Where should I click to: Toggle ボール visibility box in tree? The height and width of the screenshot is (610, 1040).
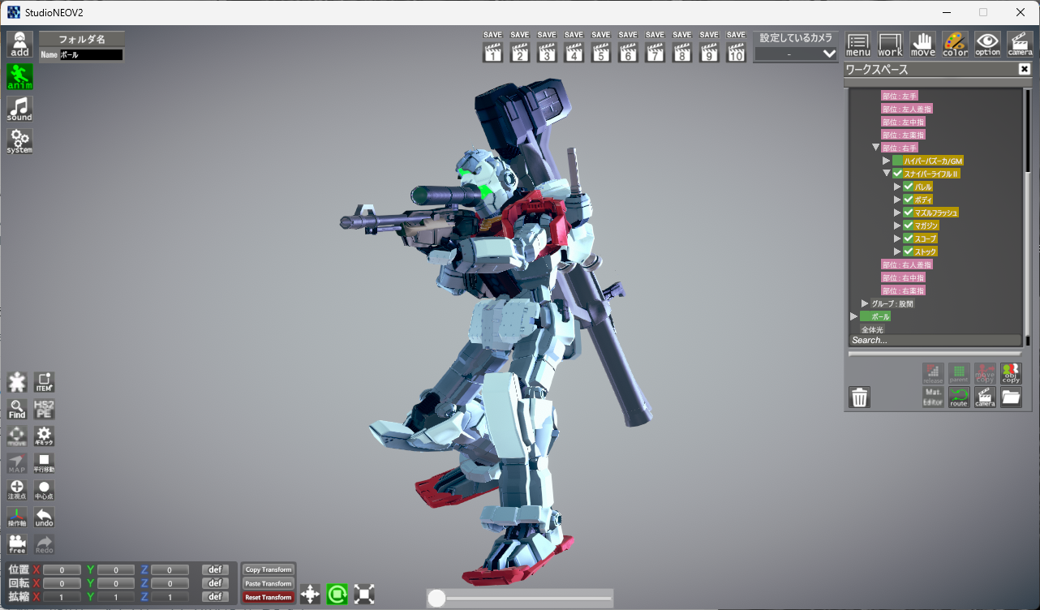click(x=865, y=316)
